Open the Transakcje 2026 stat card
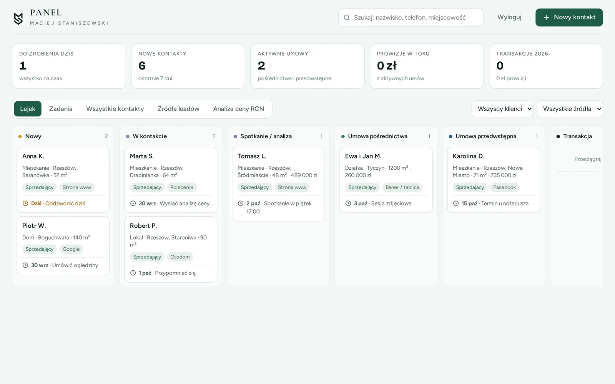This screenshot has height=384, width=615. [x=546, y=66]
